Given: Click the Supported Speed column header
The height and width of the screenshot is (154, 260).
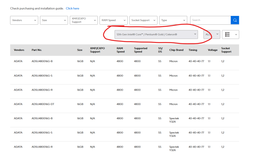Looking at the screenshot, I should point(141,50).
